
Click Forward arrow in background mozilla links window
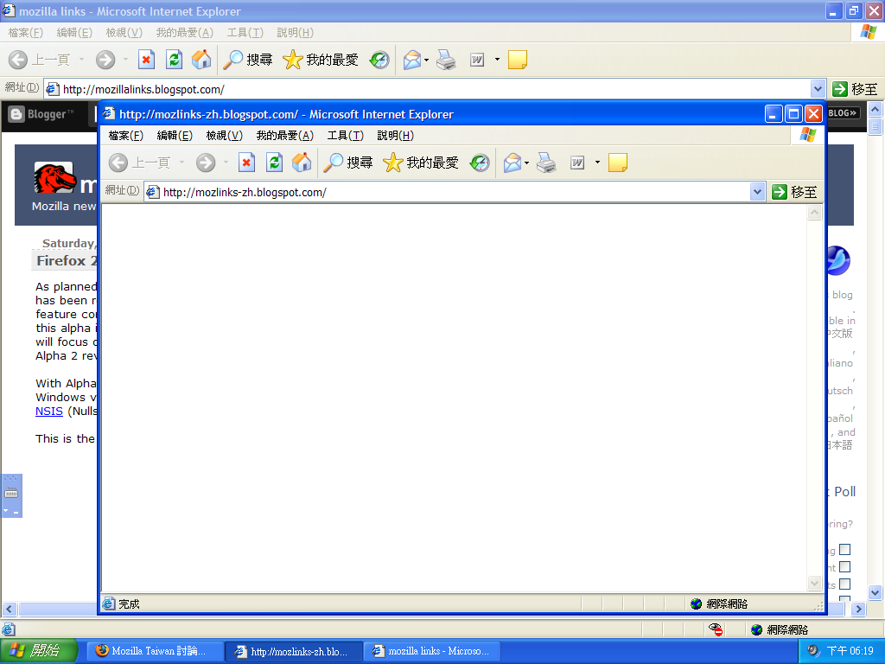(x=105, y=60)
